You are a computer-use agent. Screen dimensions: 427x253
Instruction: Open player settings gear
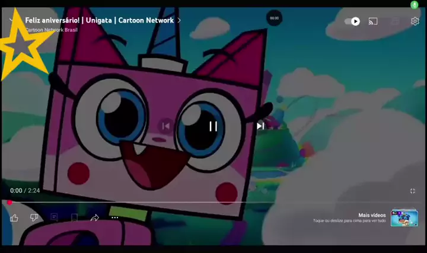[415, 21]
